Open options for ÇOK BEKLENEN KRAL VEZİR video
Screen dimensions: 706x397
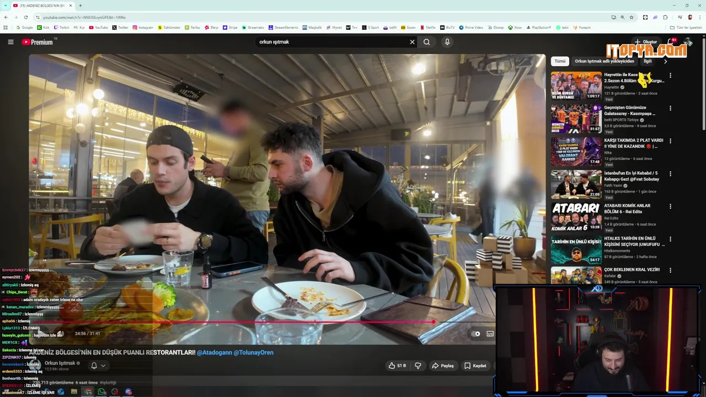click(670, 270)
